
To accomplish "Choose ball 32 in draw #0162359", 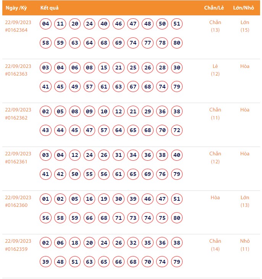I will [x=133, y=243].
